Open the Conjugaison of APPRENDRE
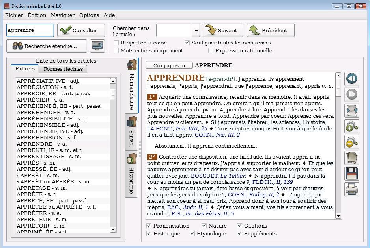Screen dimensions: 370x248 point(169,65)
